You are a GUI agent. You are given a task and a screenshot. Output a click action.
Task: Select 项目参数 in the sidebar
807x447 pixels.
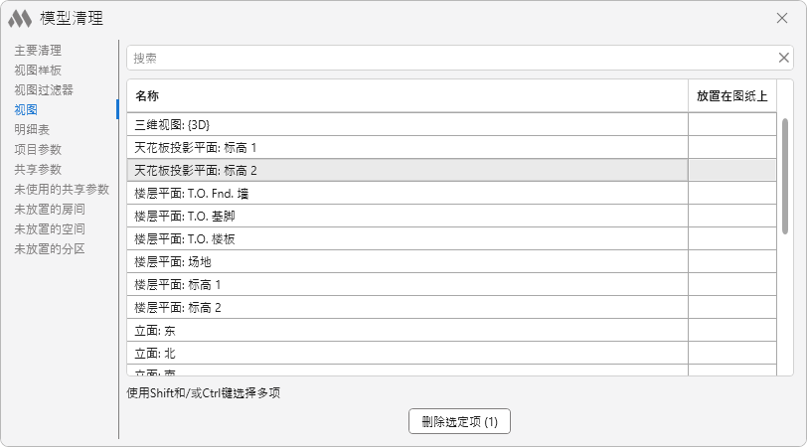38,149
